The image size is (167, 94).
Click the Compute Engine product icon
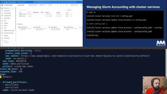[x=2, y=5]
